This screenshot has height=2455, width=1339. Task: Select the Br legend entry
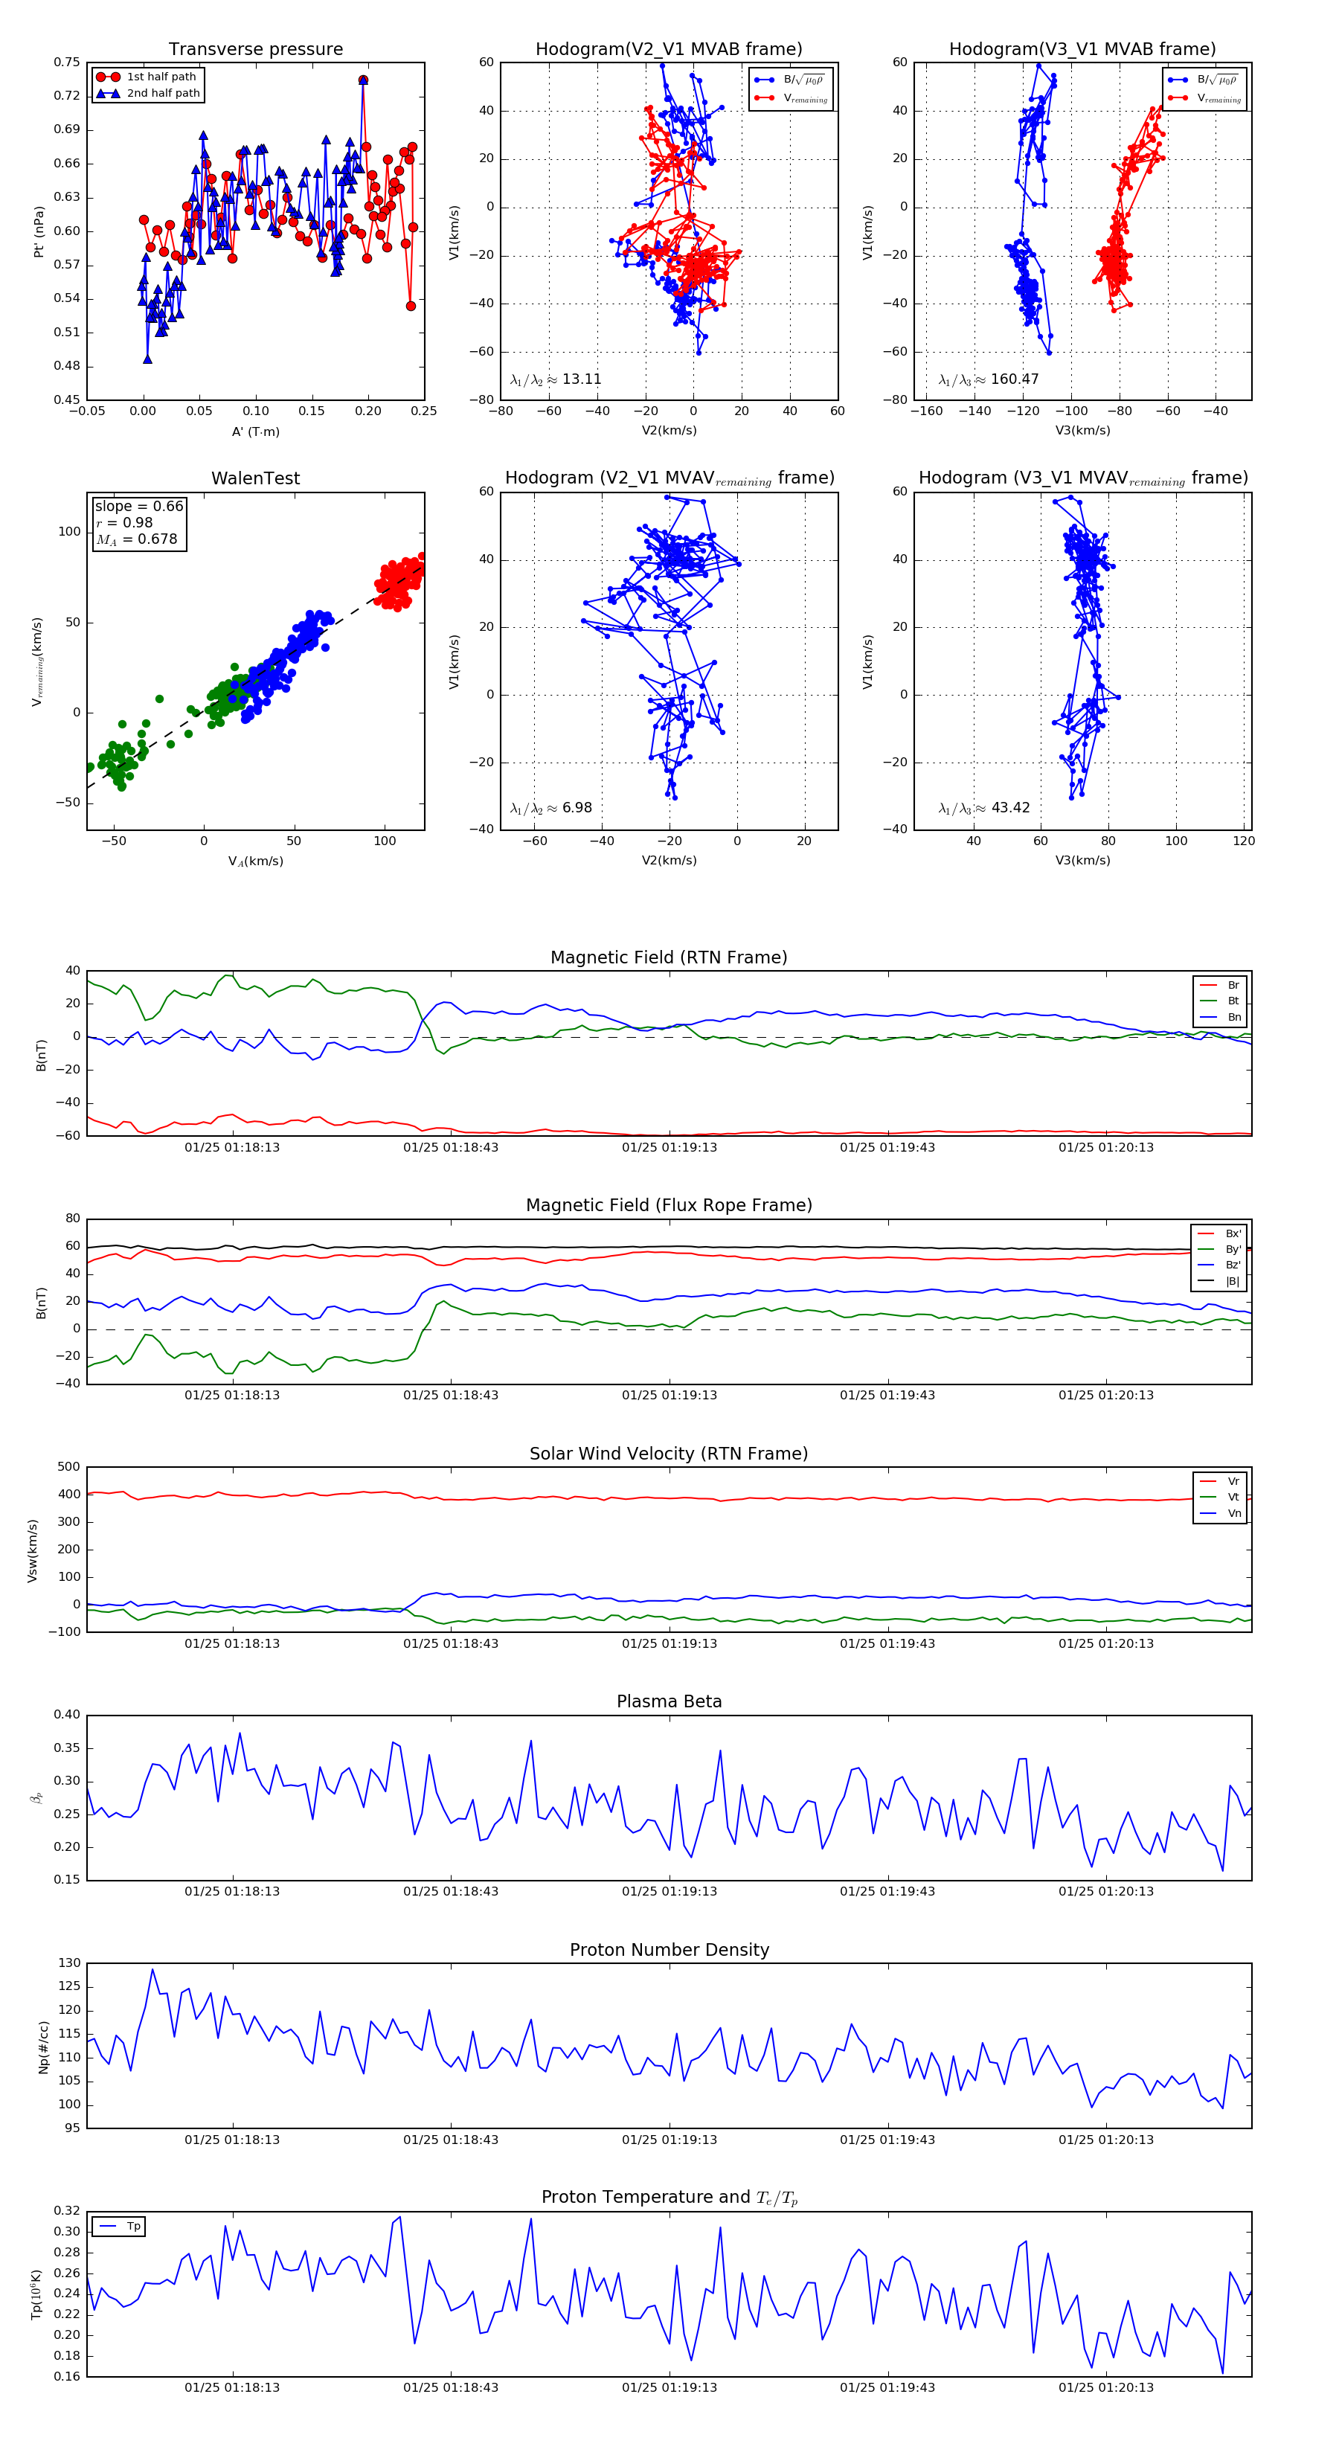1220,986
